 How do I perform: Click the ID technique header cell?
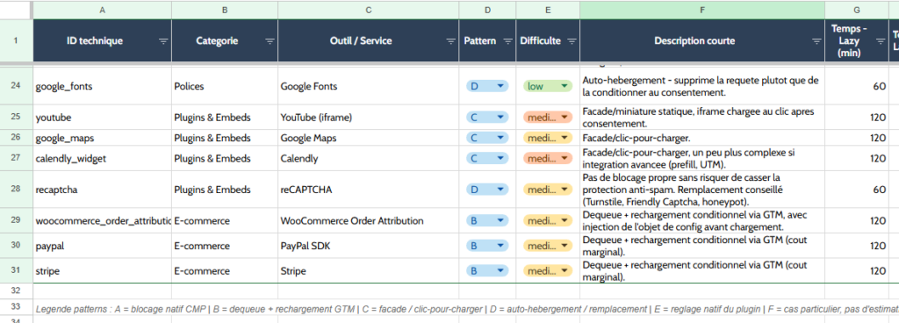(102, 40)
